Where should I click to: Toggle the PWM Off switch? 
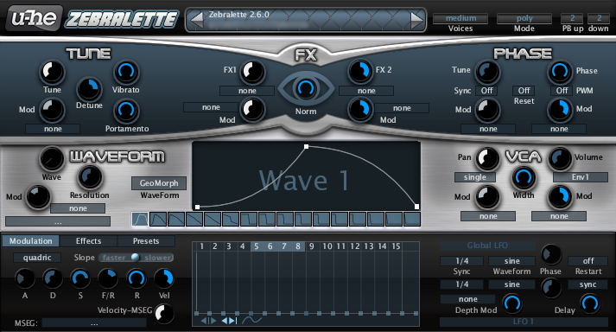562,91
